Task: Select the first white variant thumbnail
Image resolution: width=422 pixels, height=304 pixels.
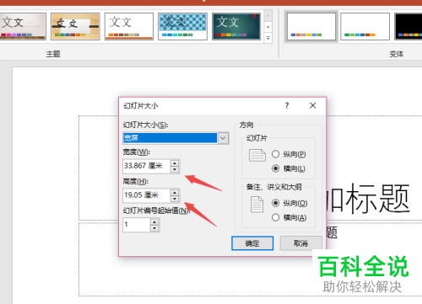Action: click(x=311, y=26)
